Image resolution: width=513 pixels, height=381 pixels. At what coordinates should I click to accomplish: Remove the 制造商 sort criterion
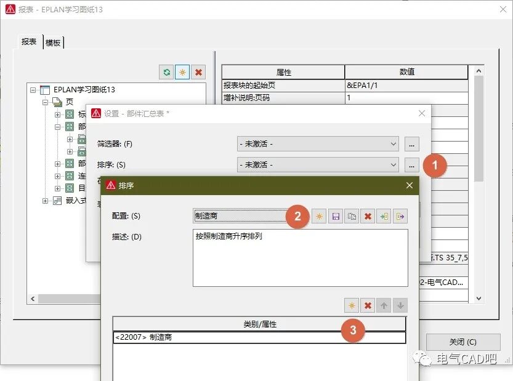(368, 305)
